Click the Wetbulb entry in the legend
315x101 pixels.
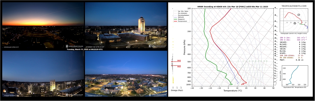tap(181, 17)
